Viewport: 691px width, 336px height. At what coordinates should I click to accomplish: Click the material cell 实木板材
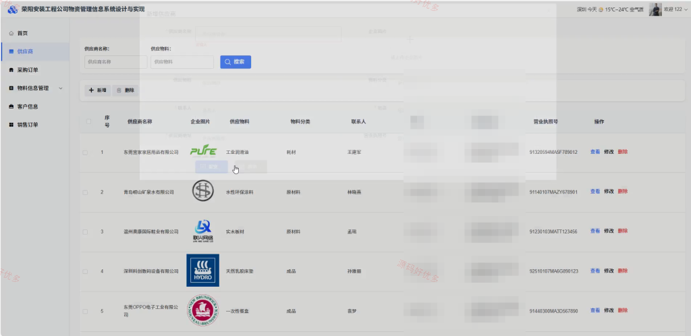coord(235,231)
